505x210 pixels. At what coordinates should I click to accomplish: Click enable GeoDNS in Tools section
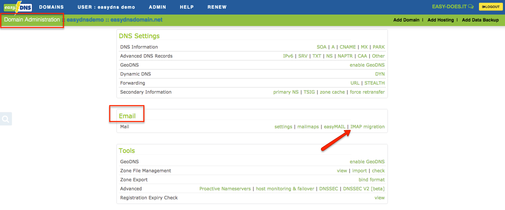[367, 162]
